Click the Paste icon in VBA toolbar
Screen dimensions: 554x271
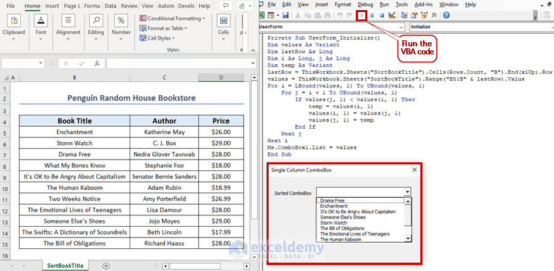click(317, 15)
